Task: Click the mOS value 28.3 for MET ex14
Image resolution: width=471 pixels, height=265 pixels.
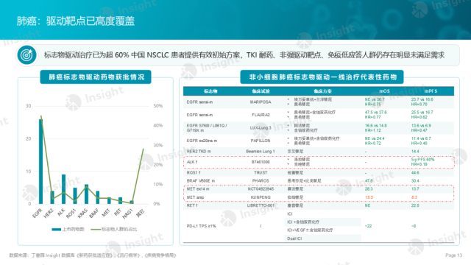Action: coord(369,189)
